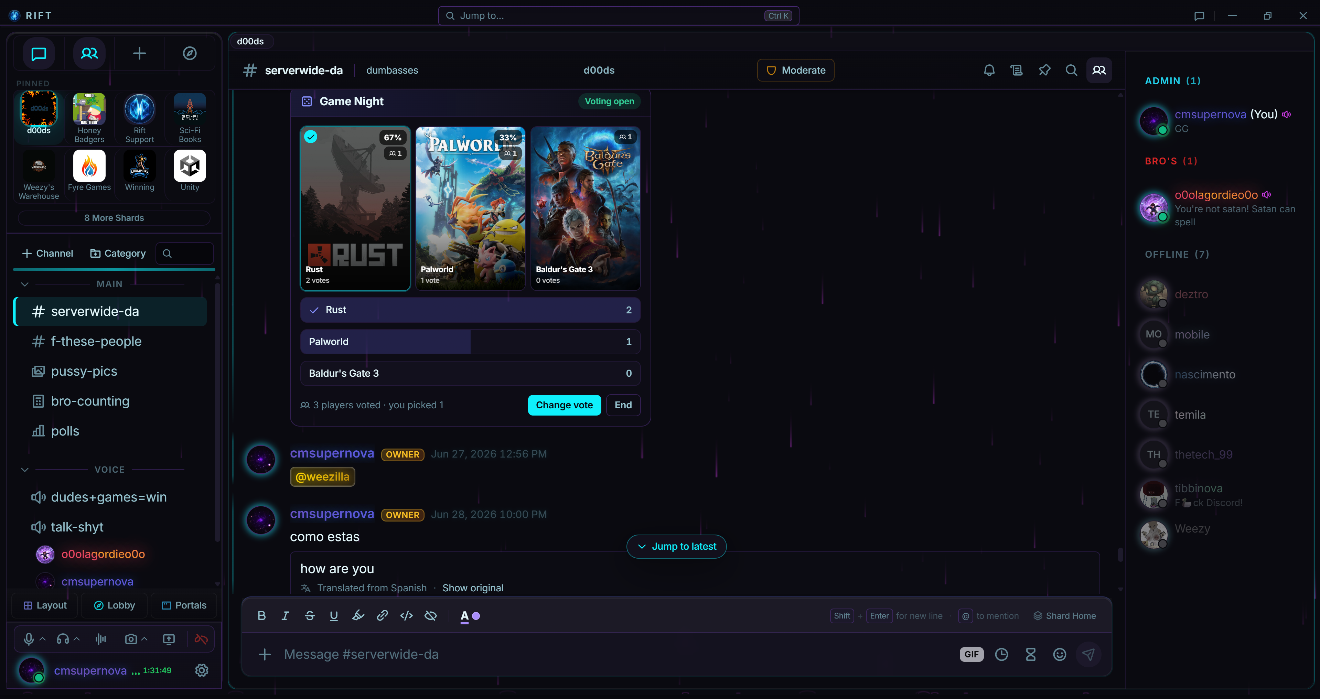Toggle underline formatting
The height and width of the screenshot is (699, 1320).
point(334,615)
